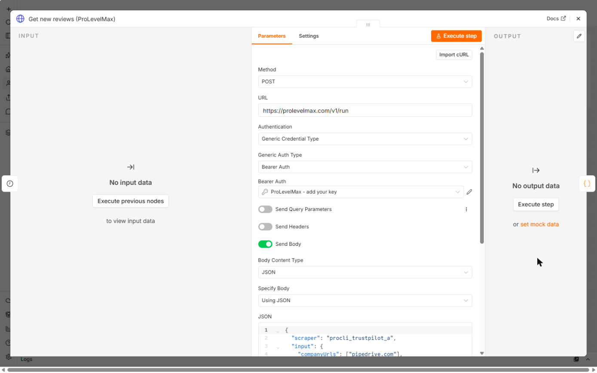The image size is (597, 373).
Task: Click the pencil edit icon in the Output panel
Action: click(579, 36)
